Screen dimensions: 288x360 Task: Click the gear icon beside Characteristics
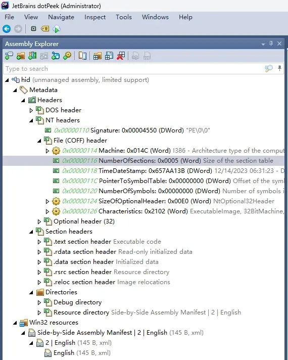coord(56,211)
